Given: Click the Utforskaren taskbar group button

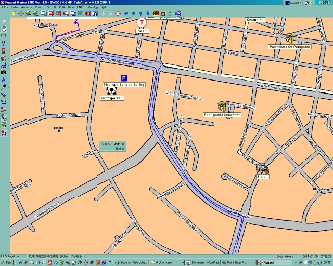Looking at the screenshot, I should tap(167, 262).
